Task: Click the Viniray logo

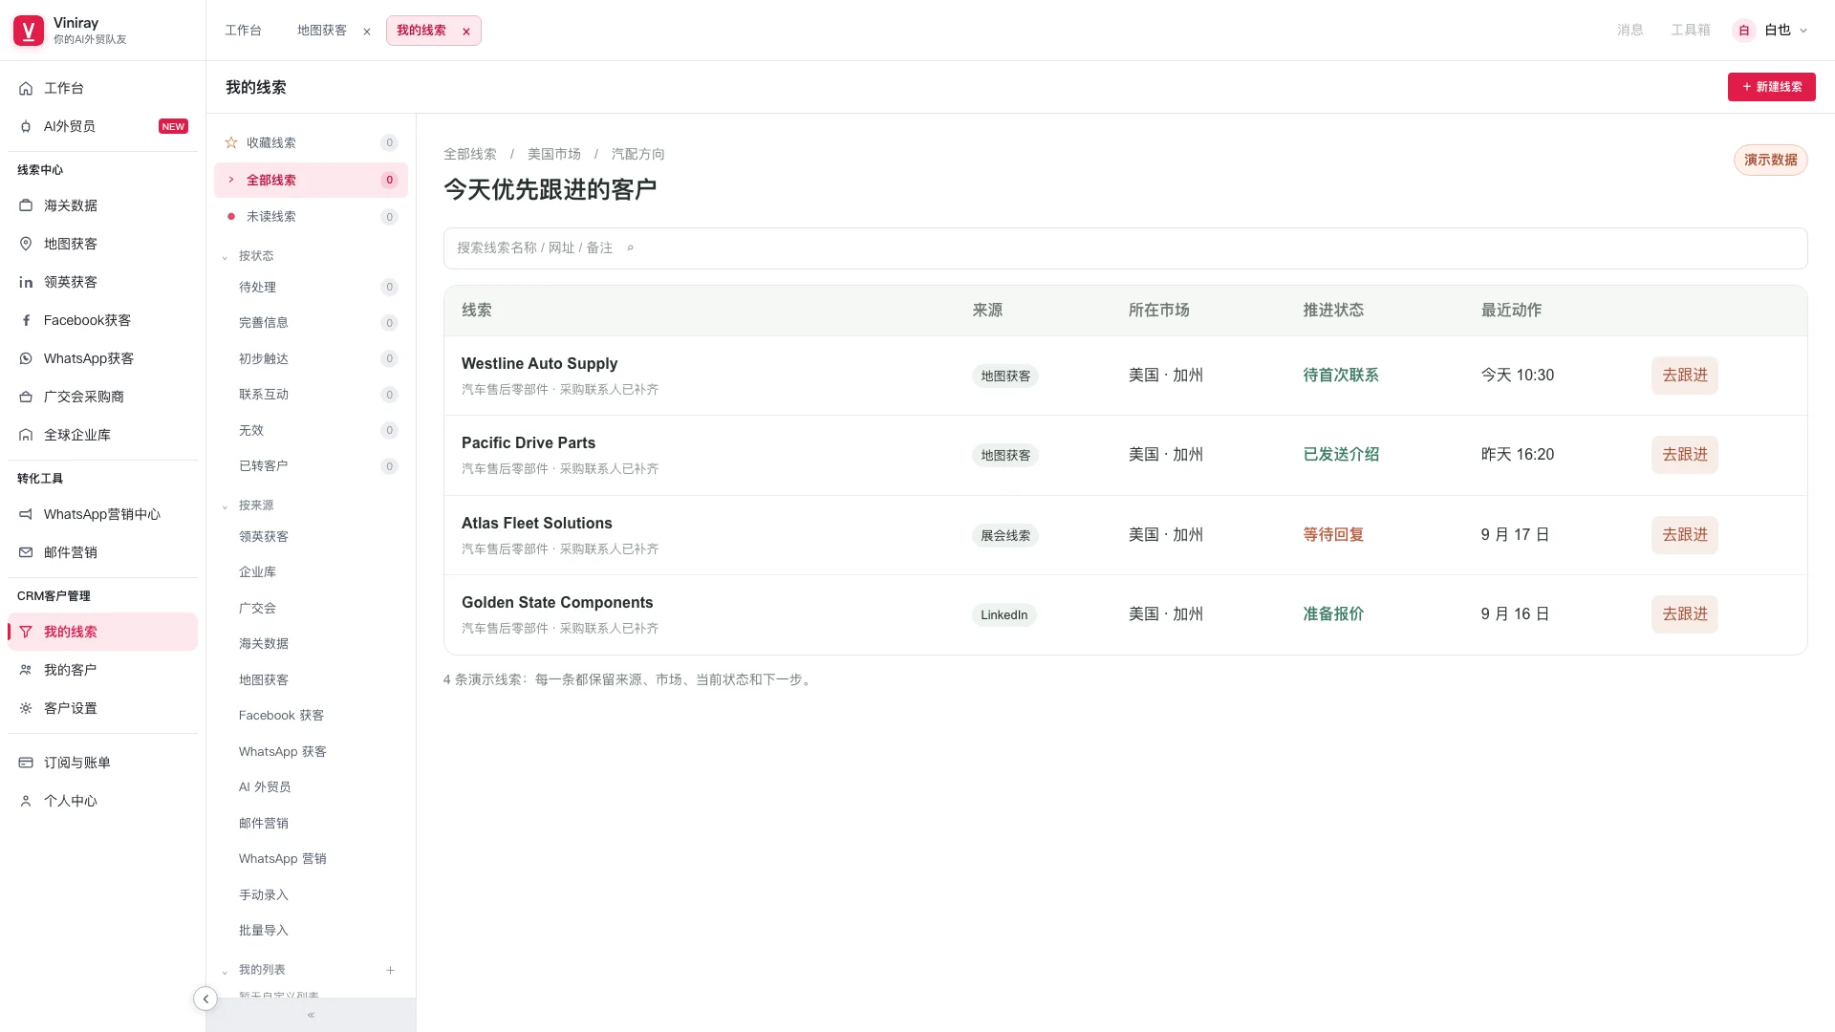Action: [29, 31]
